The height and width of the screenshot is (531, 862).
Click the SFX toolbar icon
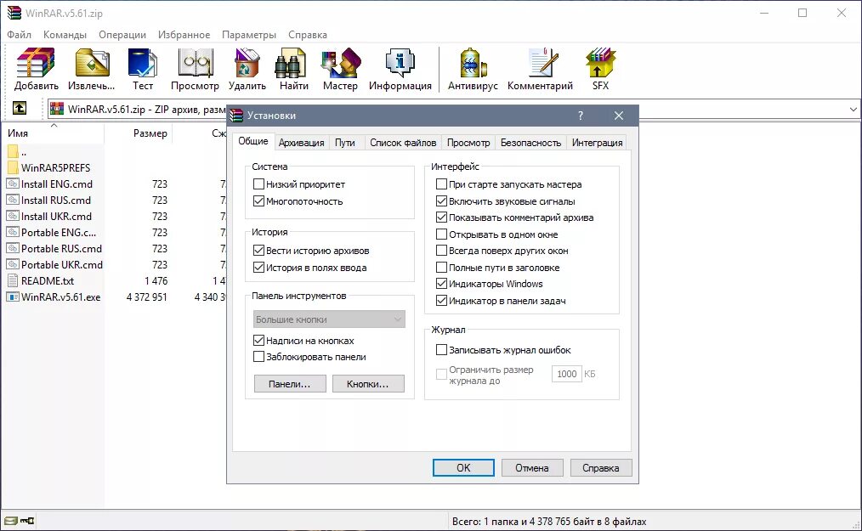click(600, 62)
